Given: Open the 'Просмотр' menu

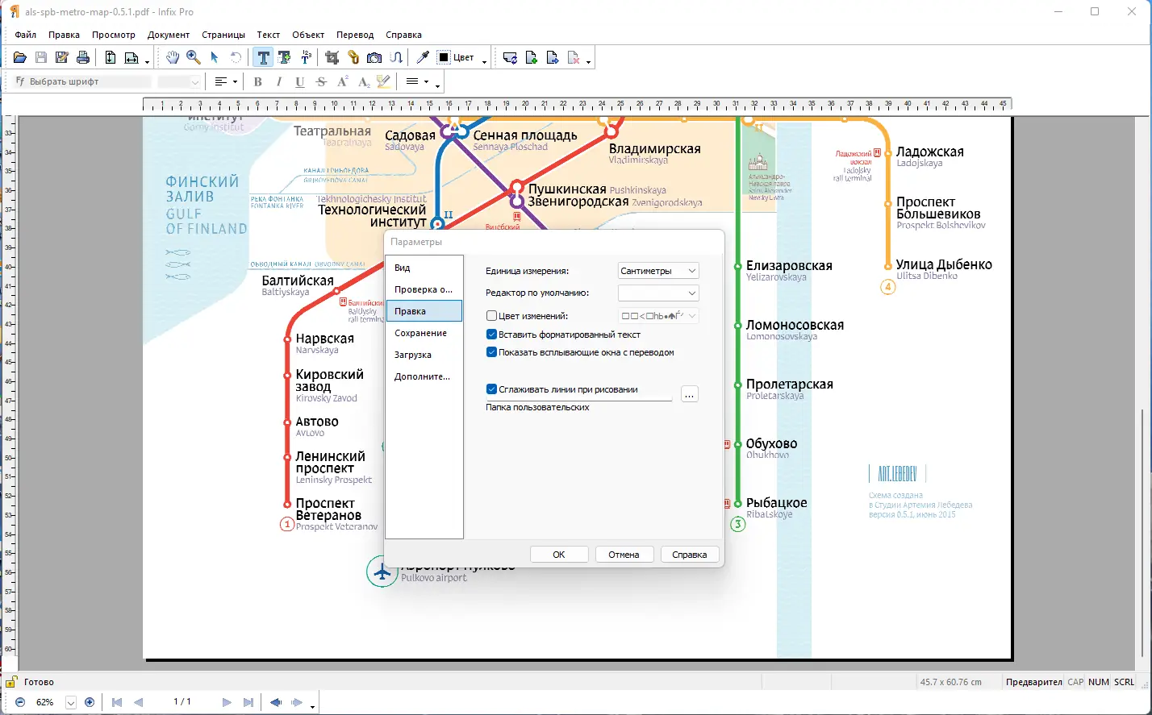Looking at the screenshot, I should 114,35.
